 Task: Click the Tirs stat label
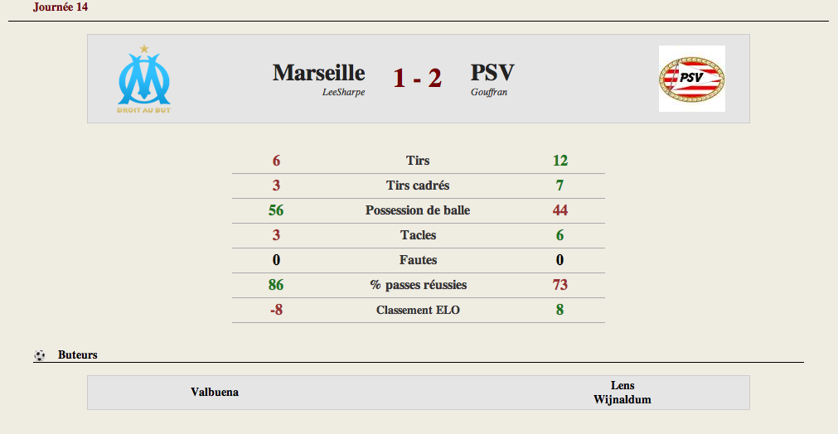pyautogui.click(x=418, y=161)
